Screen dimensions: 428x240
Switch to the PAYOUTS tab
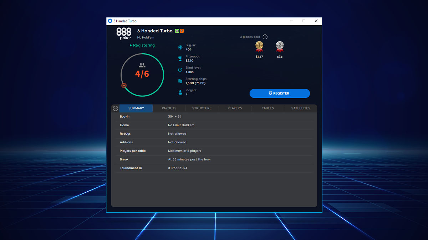tap(169, 108)
